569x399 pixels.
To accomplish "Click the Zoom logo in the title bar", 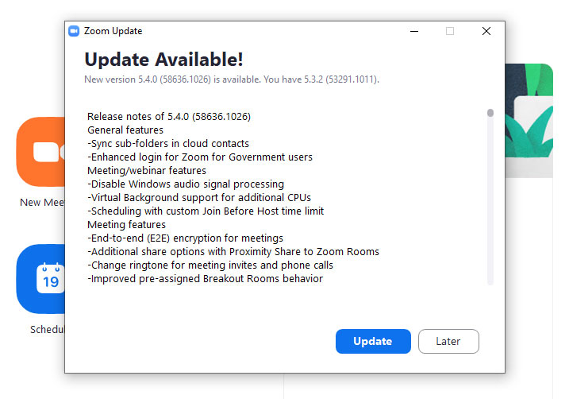I will [x=74, y=31].
